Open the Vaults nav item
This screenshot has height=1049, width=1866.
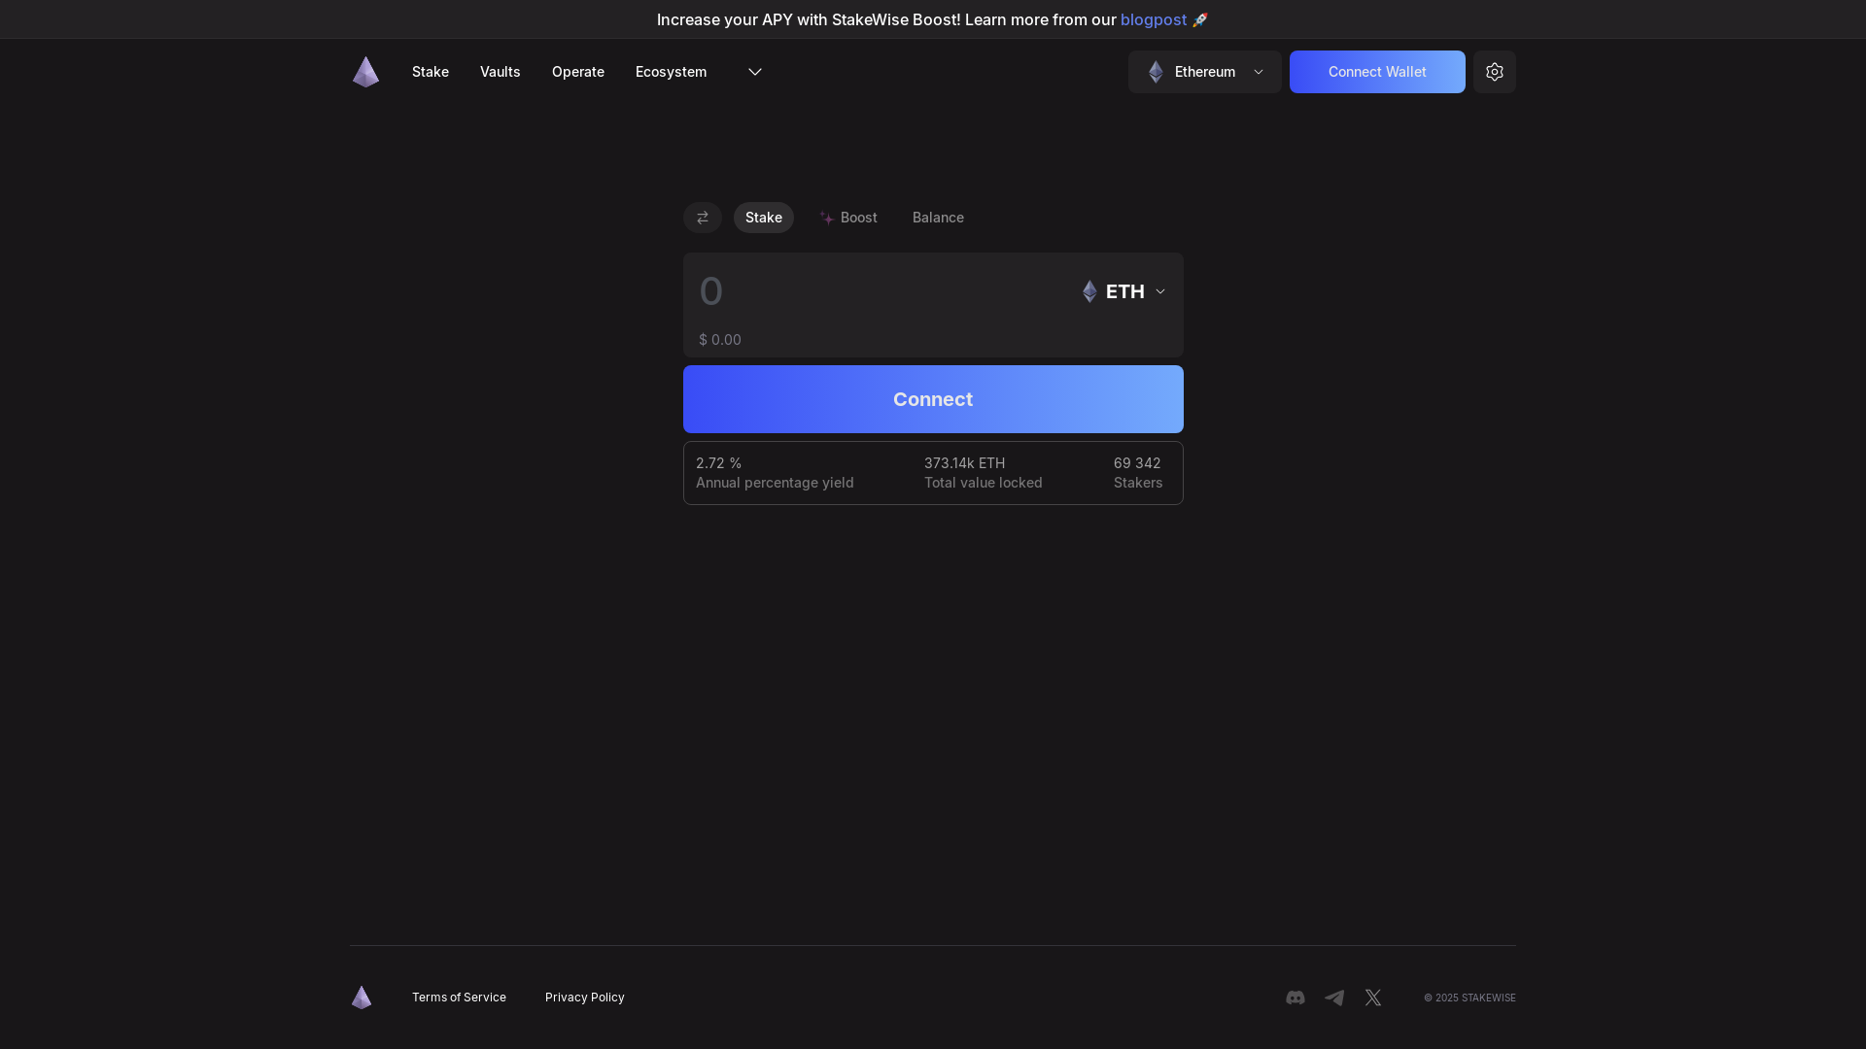click(501, 72)
